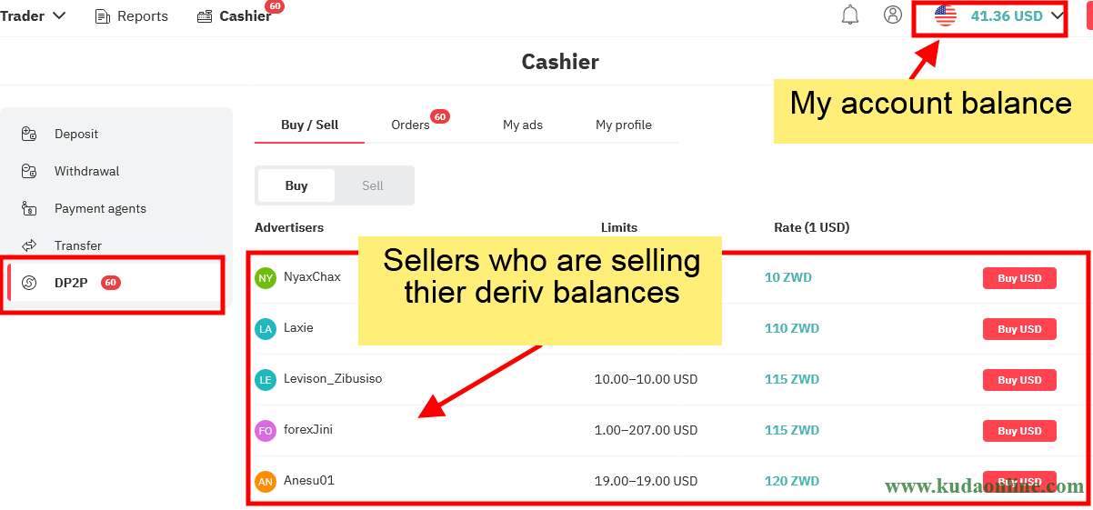1093x510 pixels.
Task: Switch to the My profile tab
Action: pyautogui.click(x=624, y=125)
